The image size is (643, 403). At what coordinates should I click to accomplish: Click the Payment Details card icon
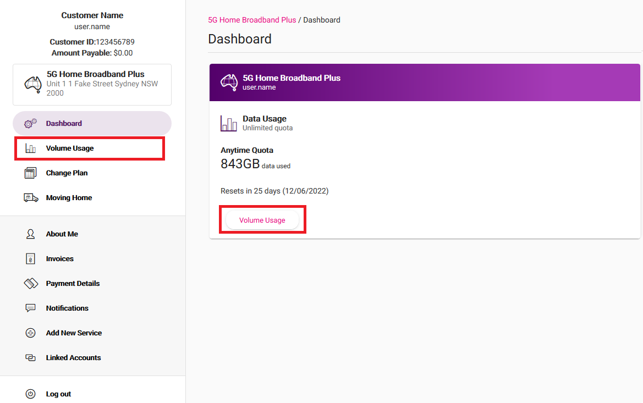tap(30, 284)
